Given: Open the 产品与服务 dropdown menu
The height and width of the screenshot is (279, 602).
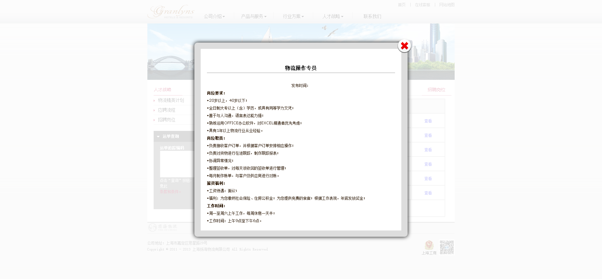Looking at the screenshot, I should coord(253,16).
